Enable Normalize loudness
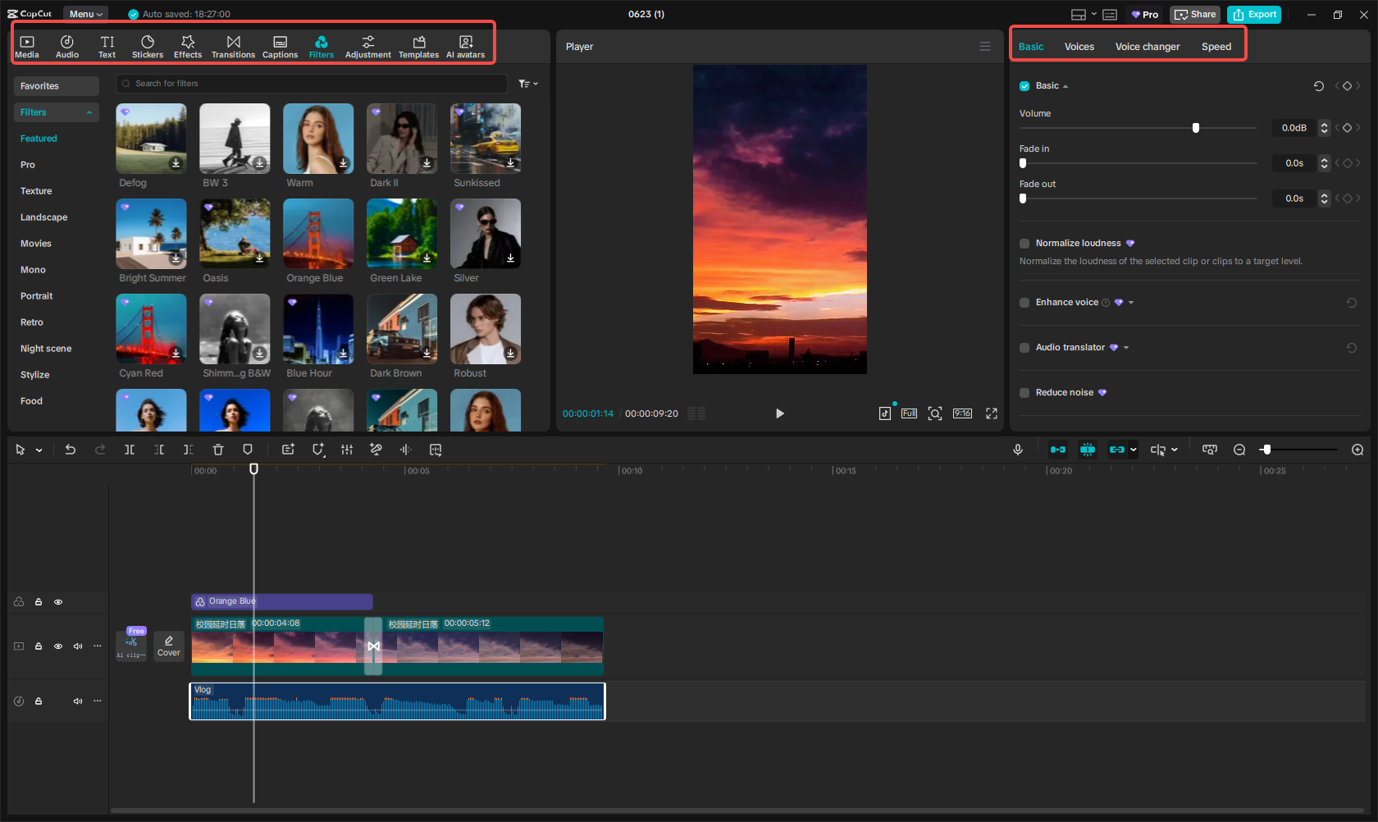The image size is (1378, 822). [1024, 243]
